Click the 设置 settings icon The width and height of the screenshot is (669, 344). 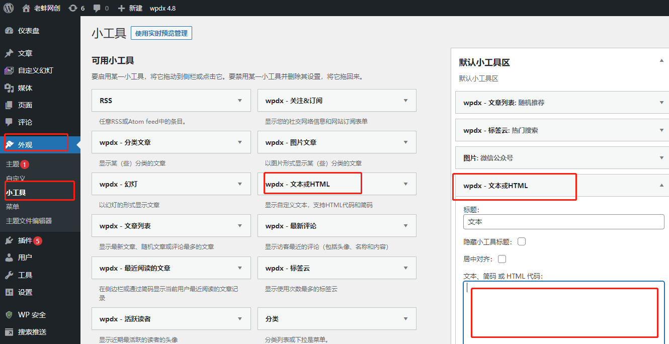click(x=9, y=292)
